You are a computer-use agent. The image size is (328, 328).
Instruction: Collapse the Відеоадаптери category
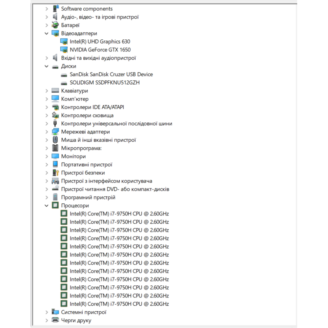[47, 33]
